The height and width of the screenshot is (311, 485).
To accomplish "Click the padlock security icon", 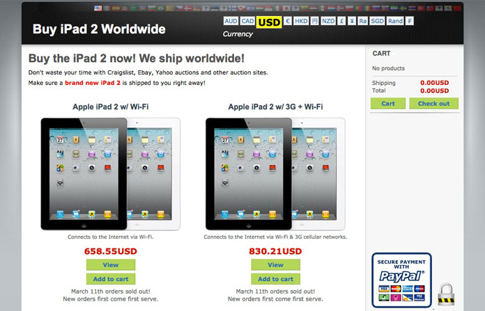I will pyautogui.click(x=446, y=294).
